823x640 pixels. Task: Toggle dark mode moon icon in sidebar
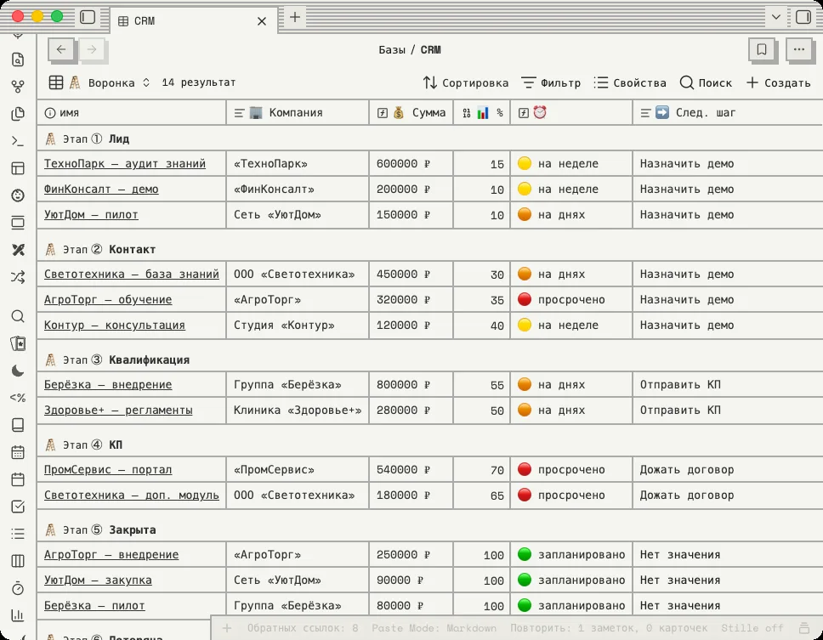pos(18,371)
